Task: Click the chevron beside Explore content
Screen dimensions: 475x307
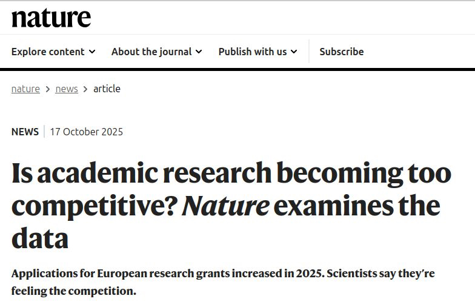Action: tap(92, 52)
